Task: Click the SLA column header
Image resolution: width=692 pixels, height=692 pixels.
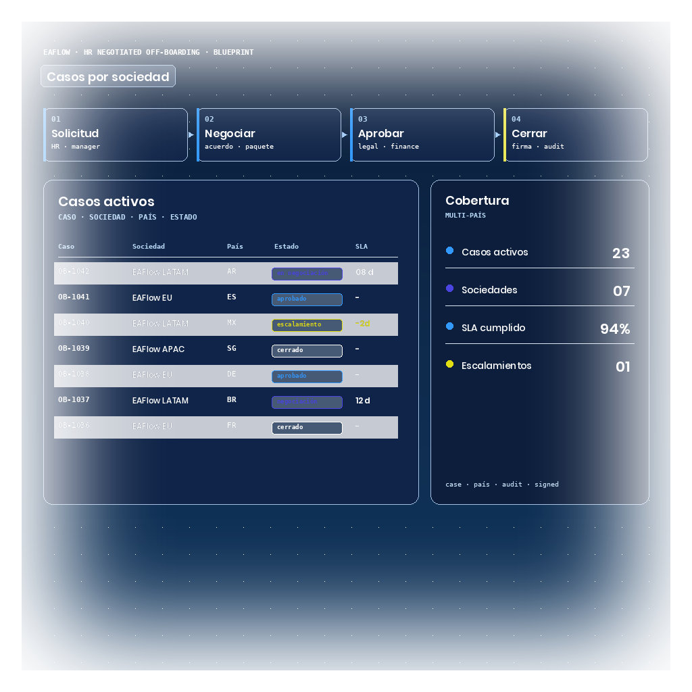Action: 362,246
